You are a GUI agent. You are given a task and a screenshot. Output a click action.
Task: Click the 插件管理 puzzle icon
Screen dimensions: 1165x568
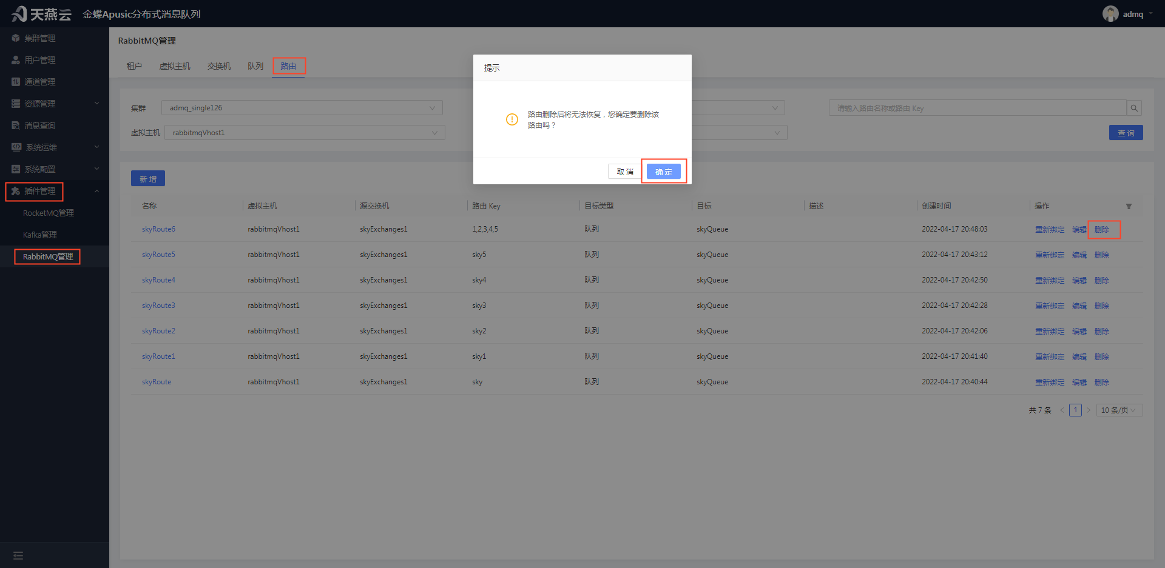click(16, 191)
